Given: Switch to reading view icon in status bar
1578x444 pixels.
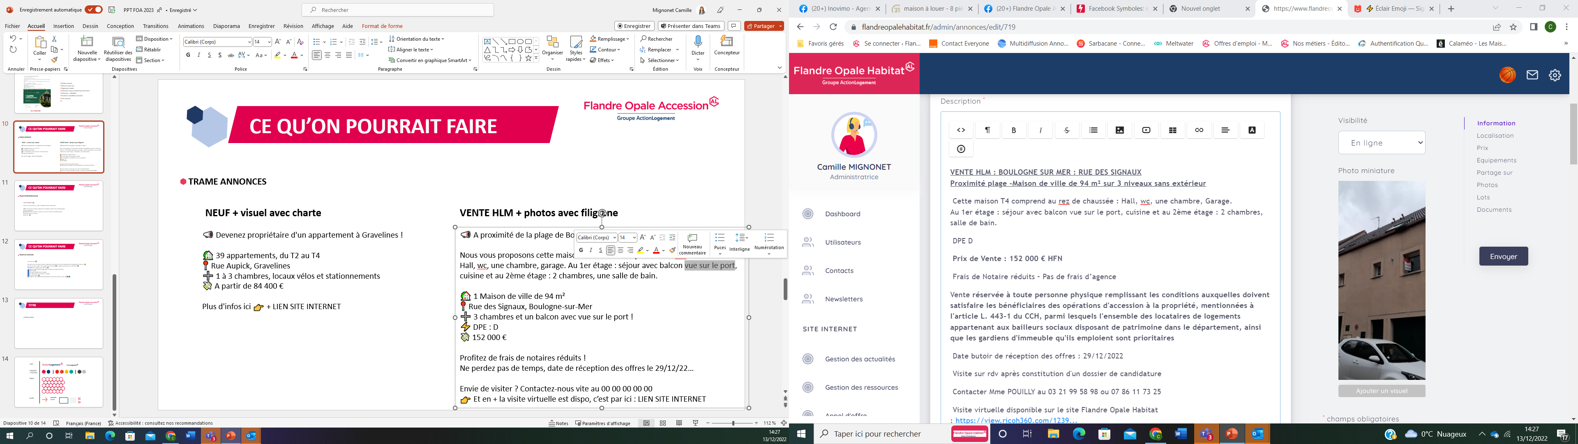Looking at the screenshot, I should [x=679, y=423].
